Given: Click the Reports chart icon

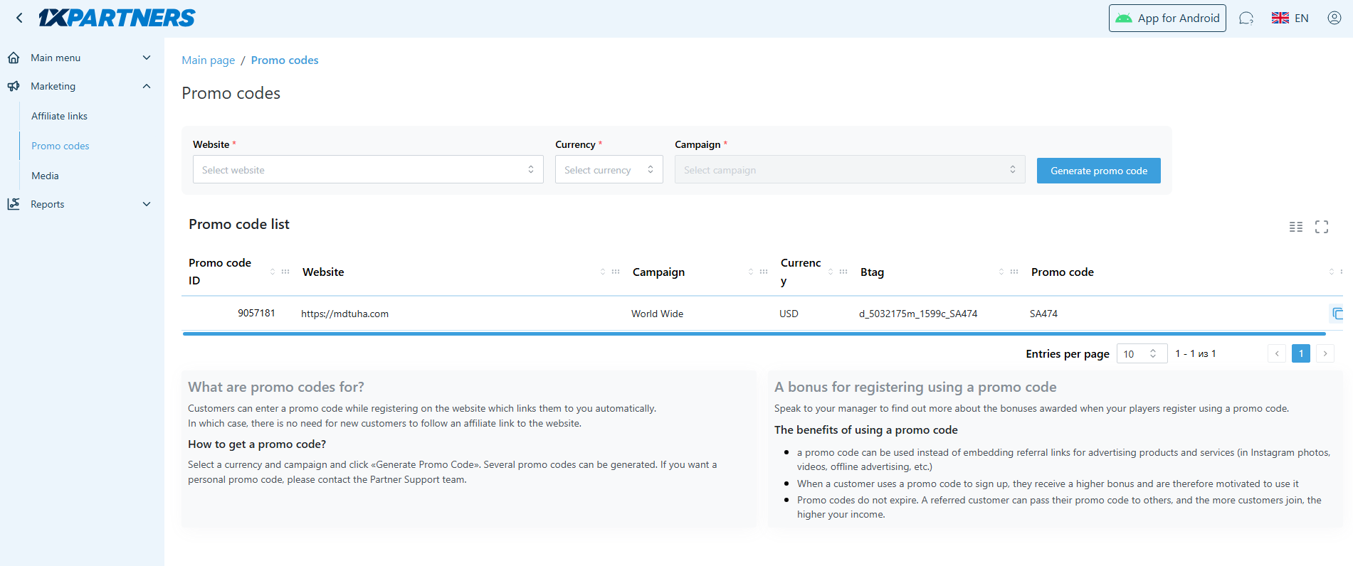Looking at the screenshot, I should tap(14, 204).
